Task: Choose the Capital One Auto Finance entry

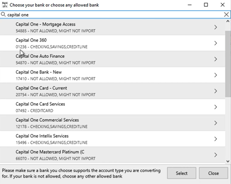Action: pos(113,59)
